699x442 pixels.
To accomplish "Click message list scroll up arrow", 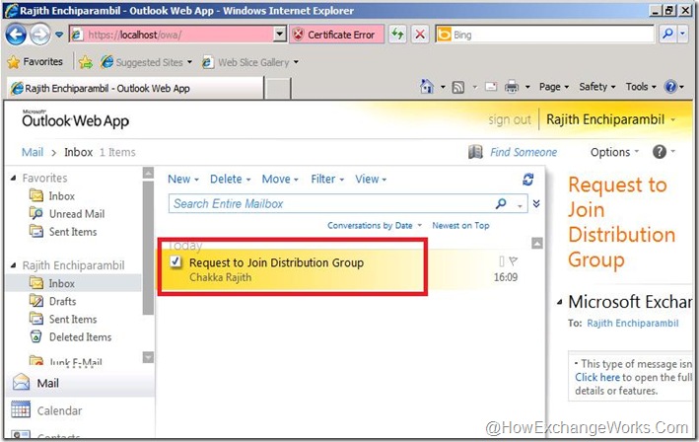I will pos(537,243).
